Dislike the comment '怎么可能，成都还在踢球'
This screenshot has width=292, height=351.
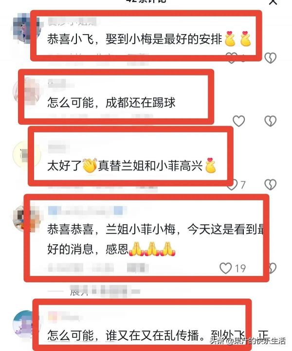(x=270, y=121)
